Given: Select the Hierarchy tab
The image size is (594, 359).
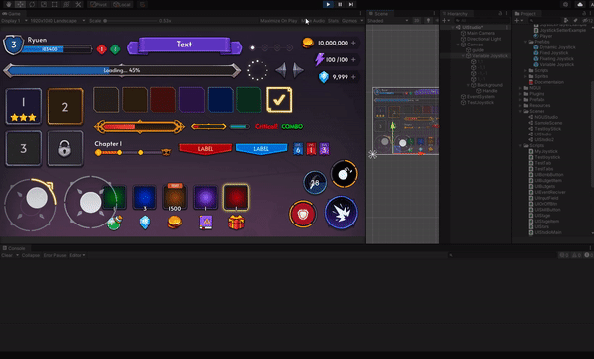Looking at the screenshot, I should 455,14.
